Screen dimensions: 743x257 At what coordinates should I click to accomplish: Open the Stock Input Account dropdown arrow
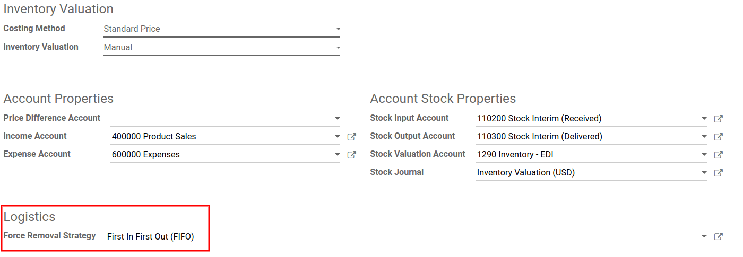click(704, 119)
